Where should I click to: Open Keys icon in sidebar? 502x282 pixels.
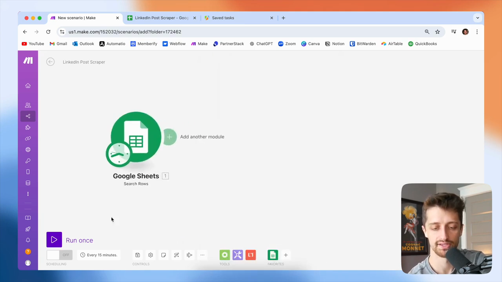28,161
